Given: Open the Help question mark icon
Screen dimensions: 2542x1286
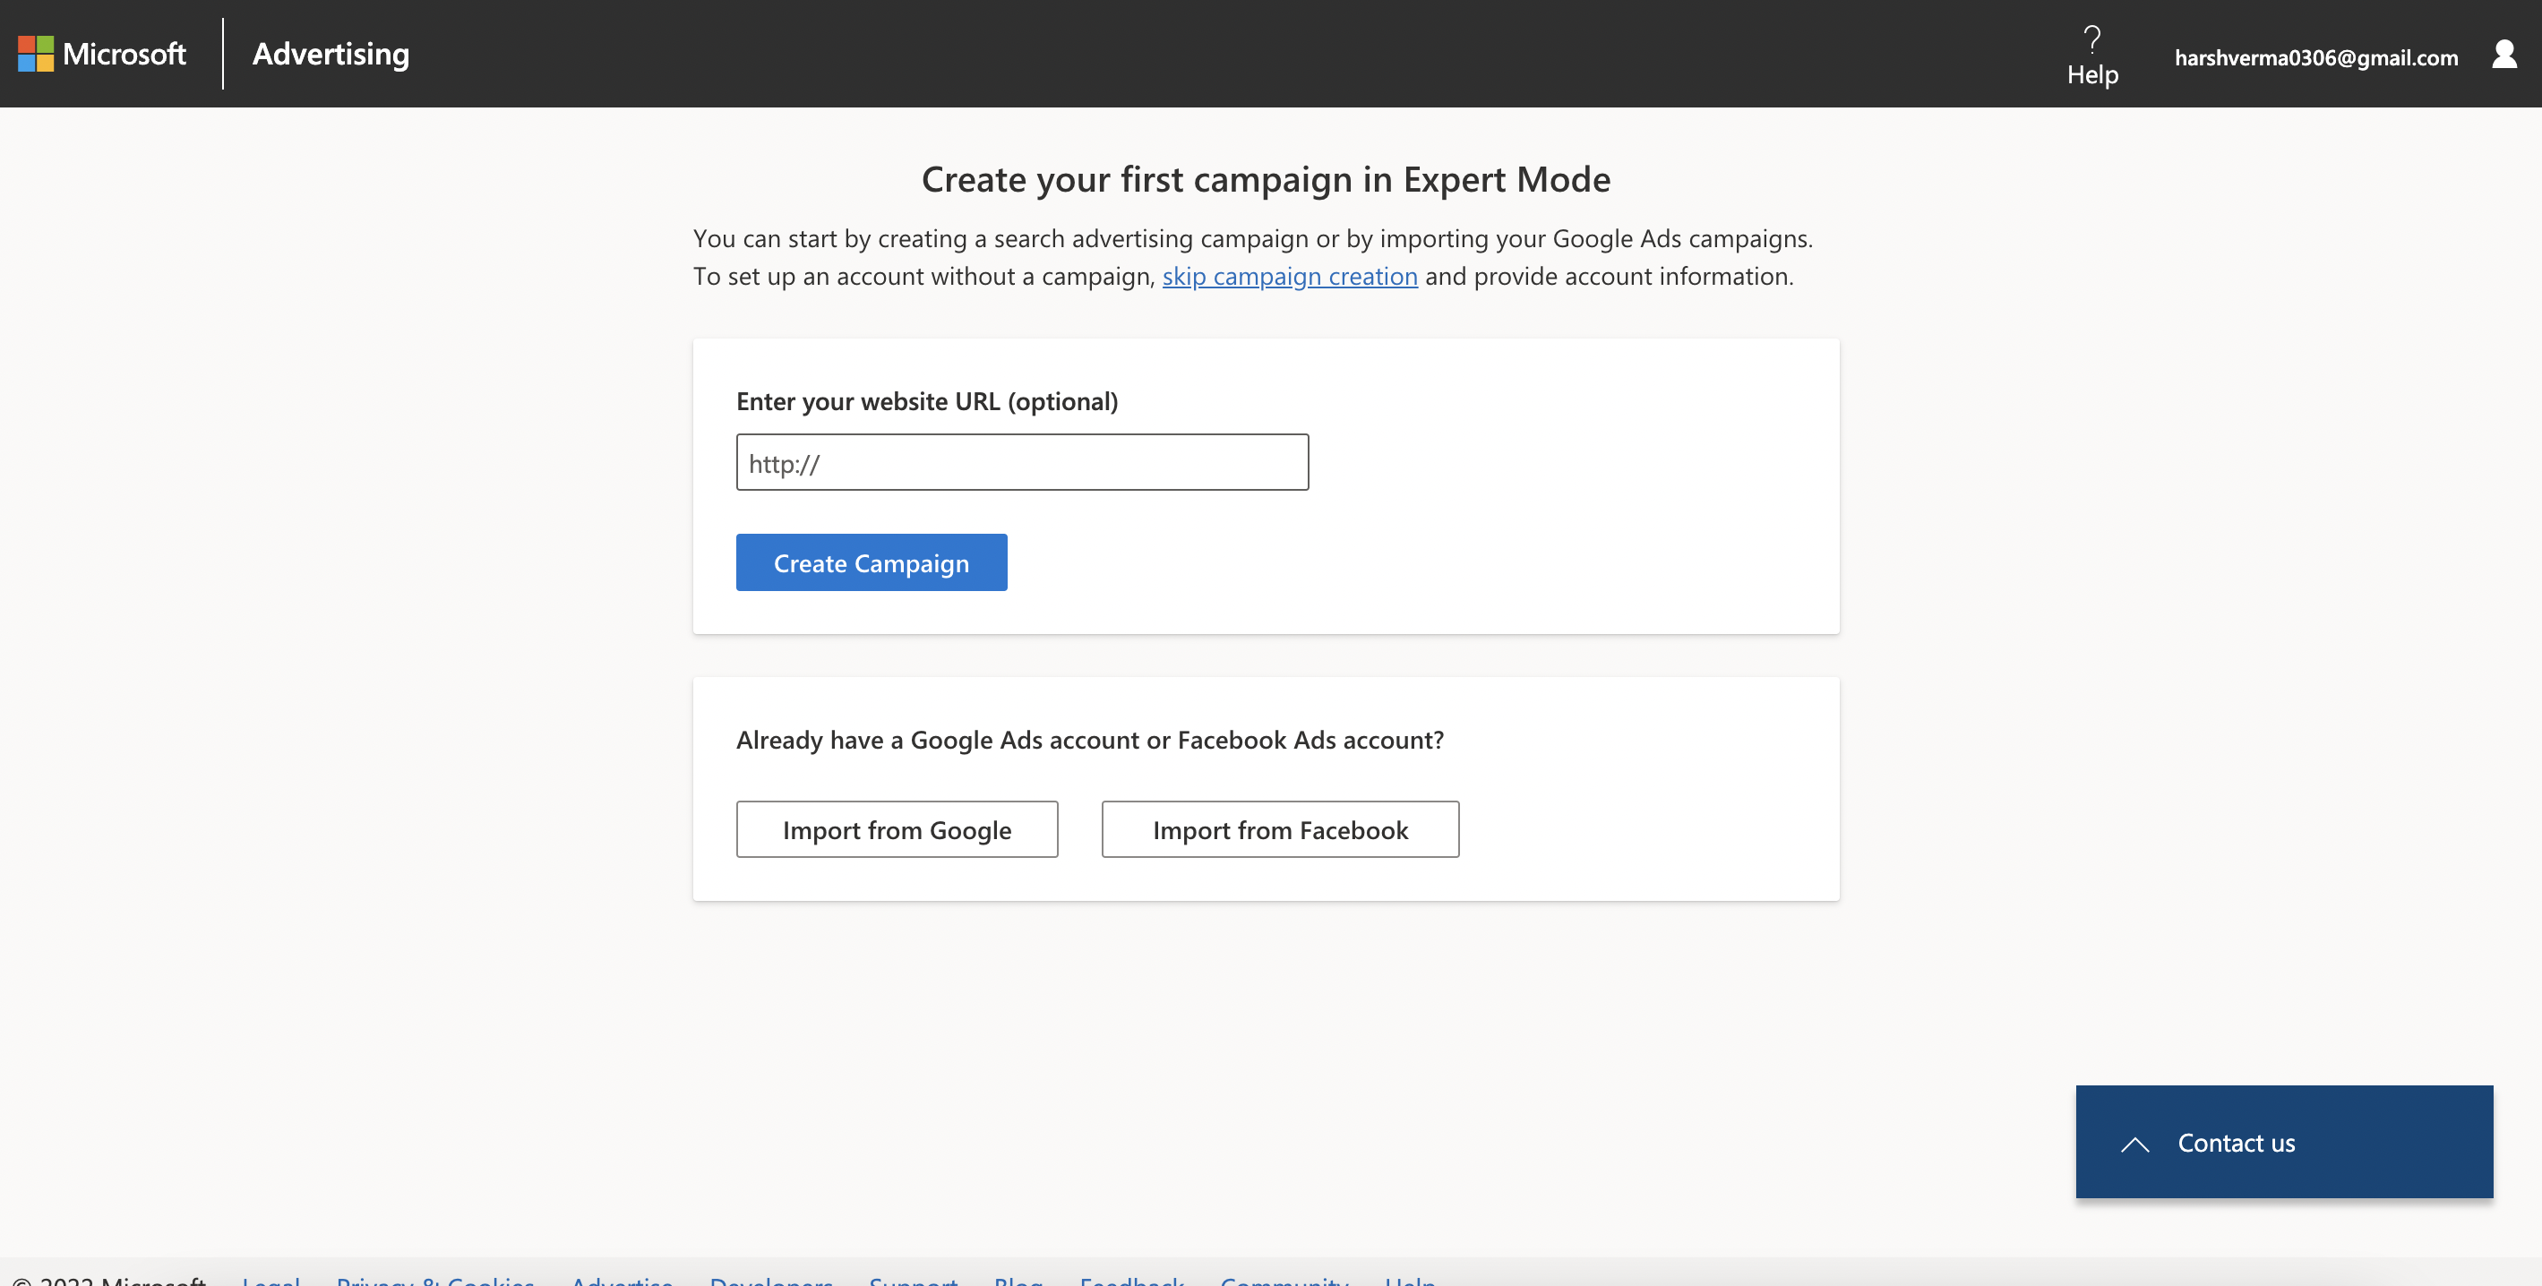Looking at the screenshot, I should click(2092, 39).
